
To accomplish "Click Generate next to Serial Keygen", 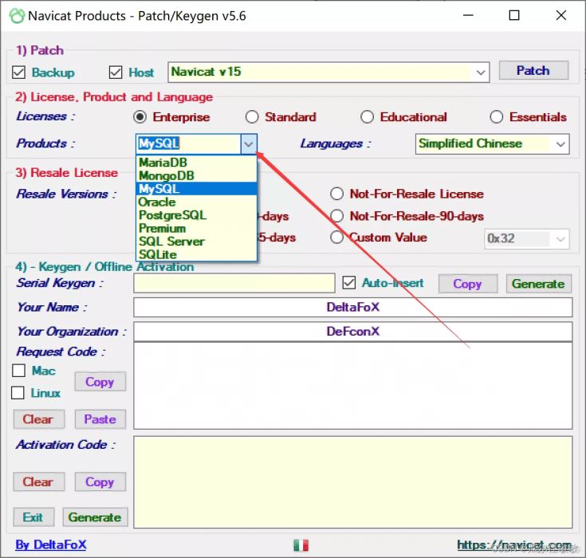I will [537, 284].
